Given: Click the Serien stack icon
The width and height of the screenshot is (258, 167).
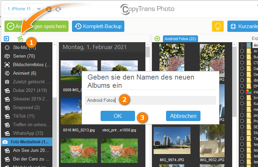Looking at the screenshot, I should pyautogui.click(x=7, y=56).
